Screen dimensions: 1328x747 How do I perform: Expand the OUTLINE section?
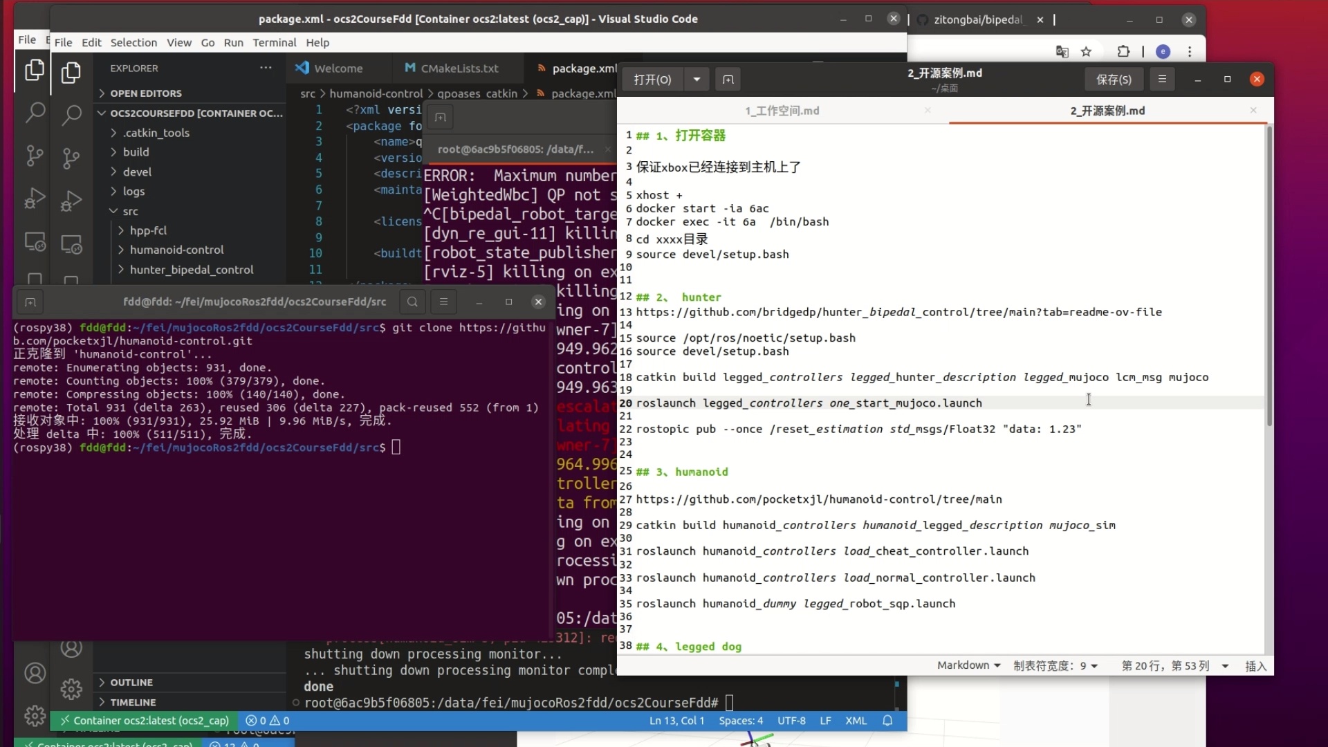[x=131, y=682]
